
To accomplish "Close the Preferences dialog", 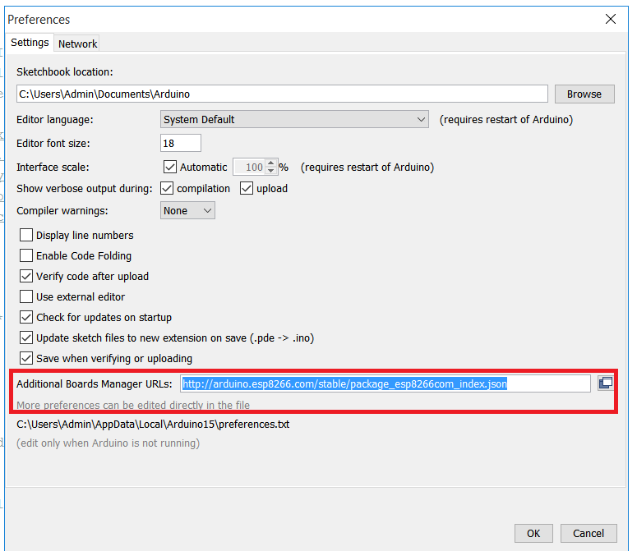I will click(610, 19).
